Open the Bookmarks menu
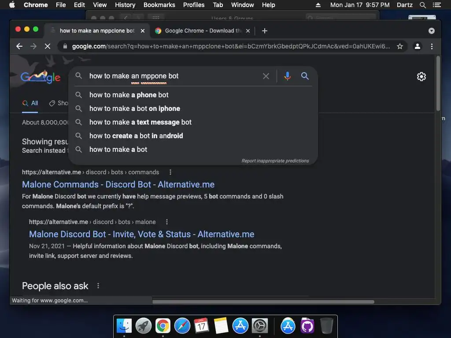 point(159,5)
